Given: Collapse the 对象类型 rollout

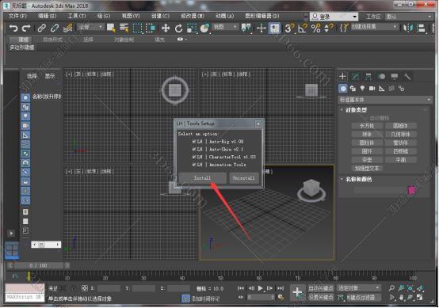Looking at the screenshot, I should [356, 110].
